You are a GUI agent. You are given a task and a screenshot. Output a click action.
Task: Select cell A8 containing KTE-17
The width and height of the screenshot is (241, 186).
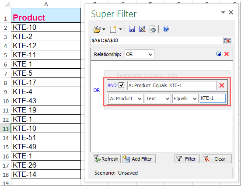(46, 82)
